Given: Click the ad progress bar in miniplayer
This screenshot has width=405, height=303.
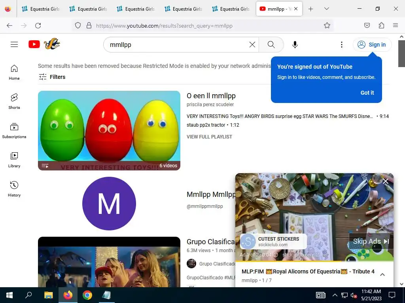Looking at the screenshot, I should click(314, 261).
